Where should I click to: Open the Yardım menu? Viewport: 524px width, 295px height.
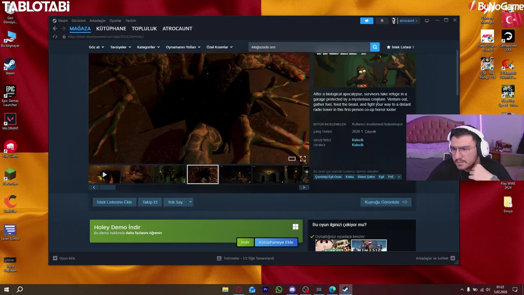[131, 20]
